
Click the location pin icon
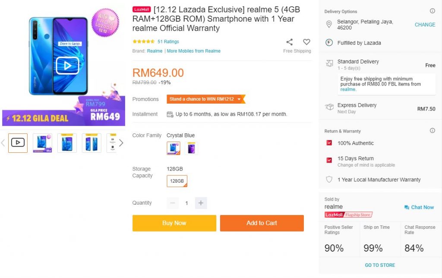[329, 25]
